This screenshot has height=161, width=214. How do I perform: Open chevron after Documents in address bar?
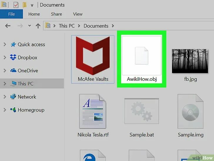(113, 26)
